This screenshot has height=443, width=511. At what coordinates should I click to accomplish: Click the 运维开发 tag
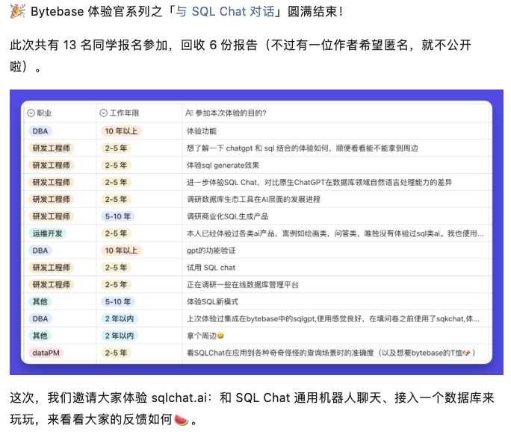47,233
